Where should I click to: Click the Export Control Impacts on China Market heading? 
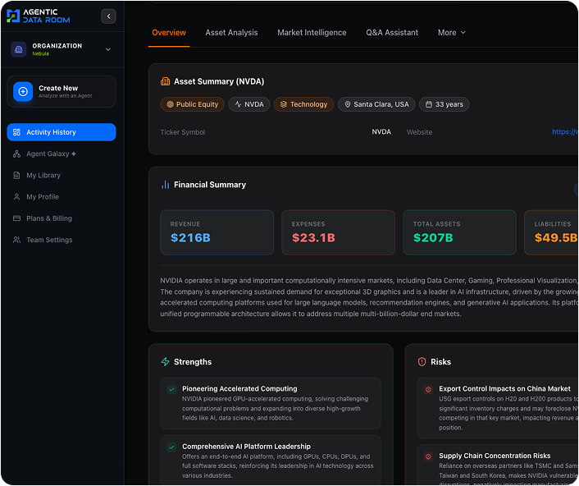pyautogui.click(x=504, y=389)
